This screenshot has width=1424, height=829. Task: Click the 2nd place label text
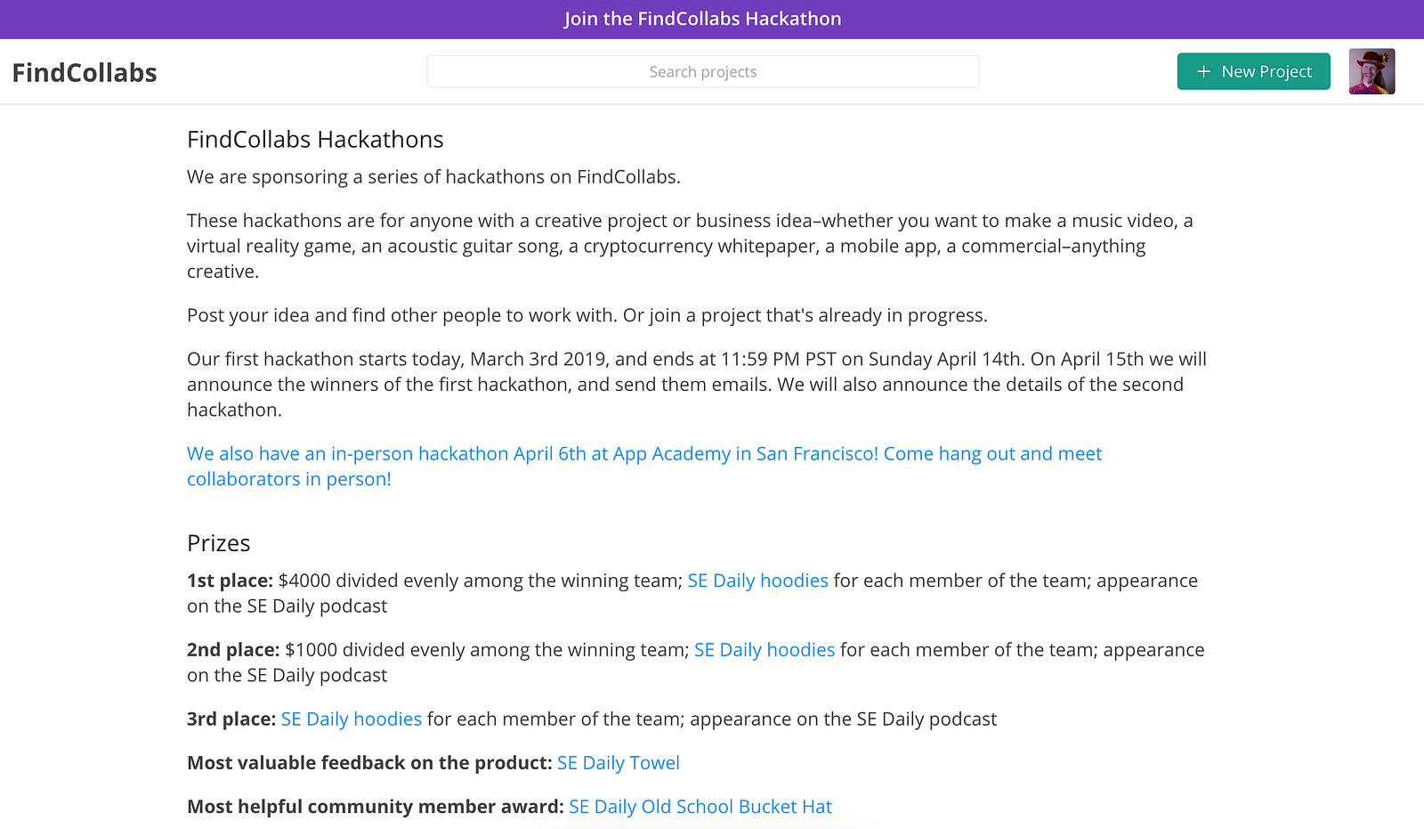tap(233, 650)
